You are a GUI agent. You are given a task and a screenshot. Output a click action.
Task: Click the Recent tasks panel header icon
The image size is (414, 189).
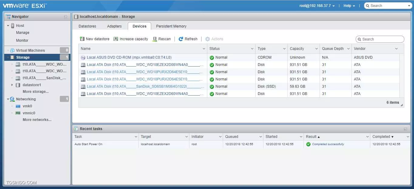(x=76, y=129)
